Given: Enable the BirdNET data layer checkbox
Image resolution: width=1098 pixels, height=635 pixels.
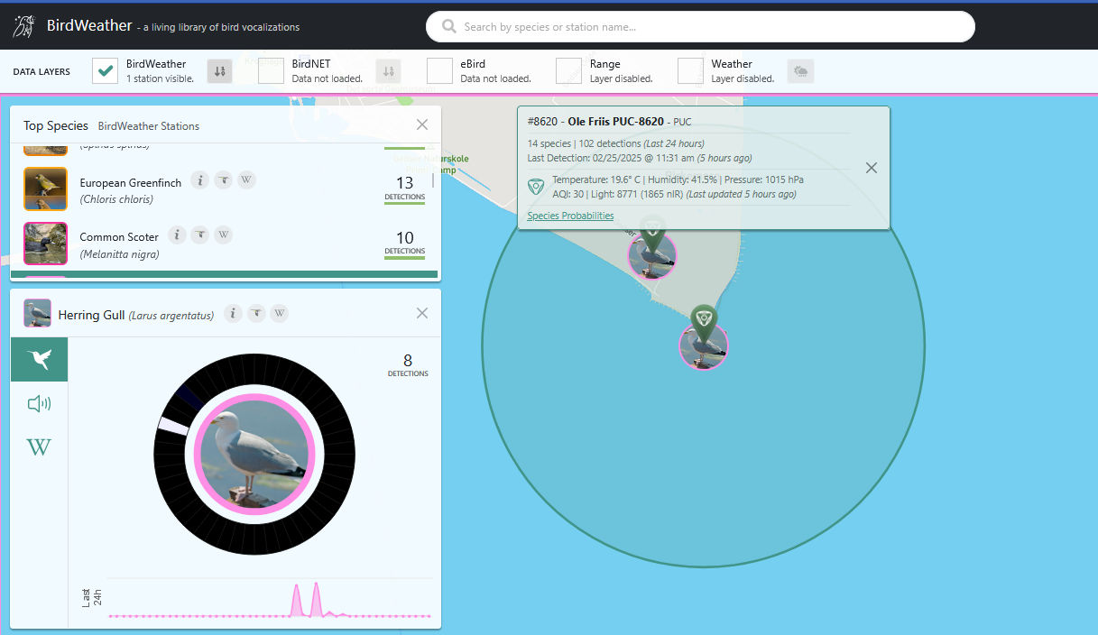Looking at the screenshot, I should pos(272,71).
